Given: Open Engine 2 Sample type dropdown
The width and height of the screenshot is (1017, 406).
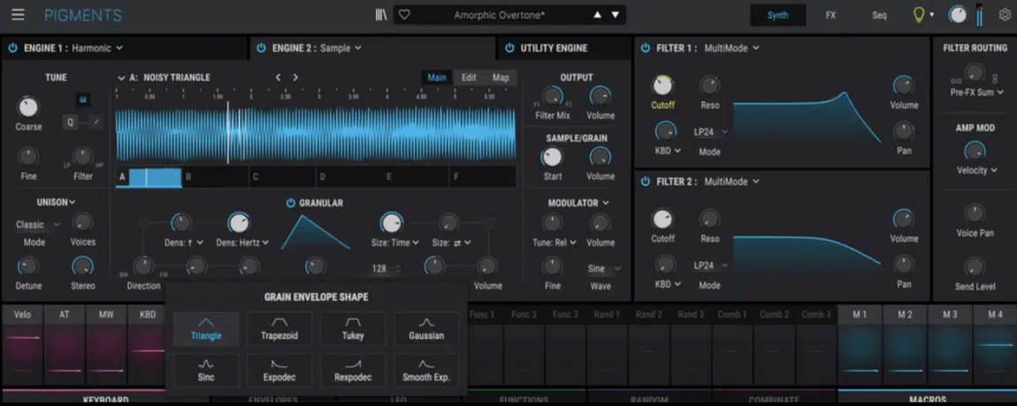Looking at the screenshot, I should tap(341, 48).
